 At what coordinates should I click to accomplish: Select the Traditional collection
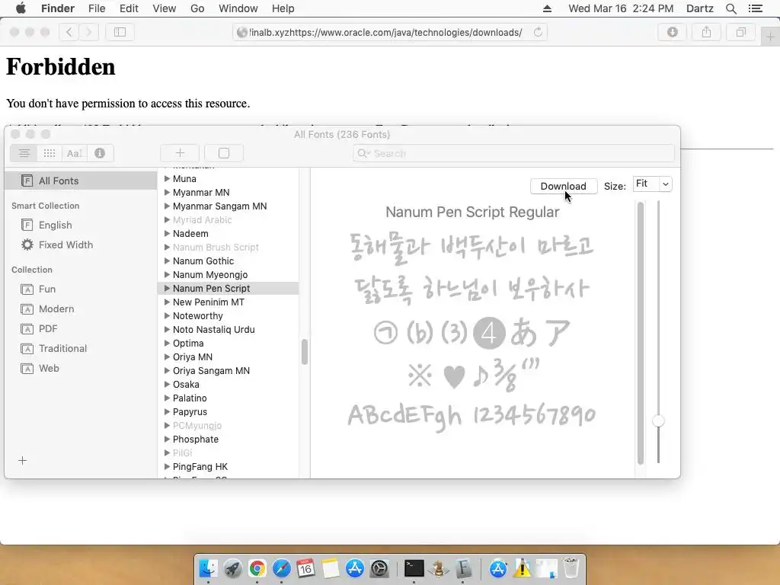click(x=81, y=348)
